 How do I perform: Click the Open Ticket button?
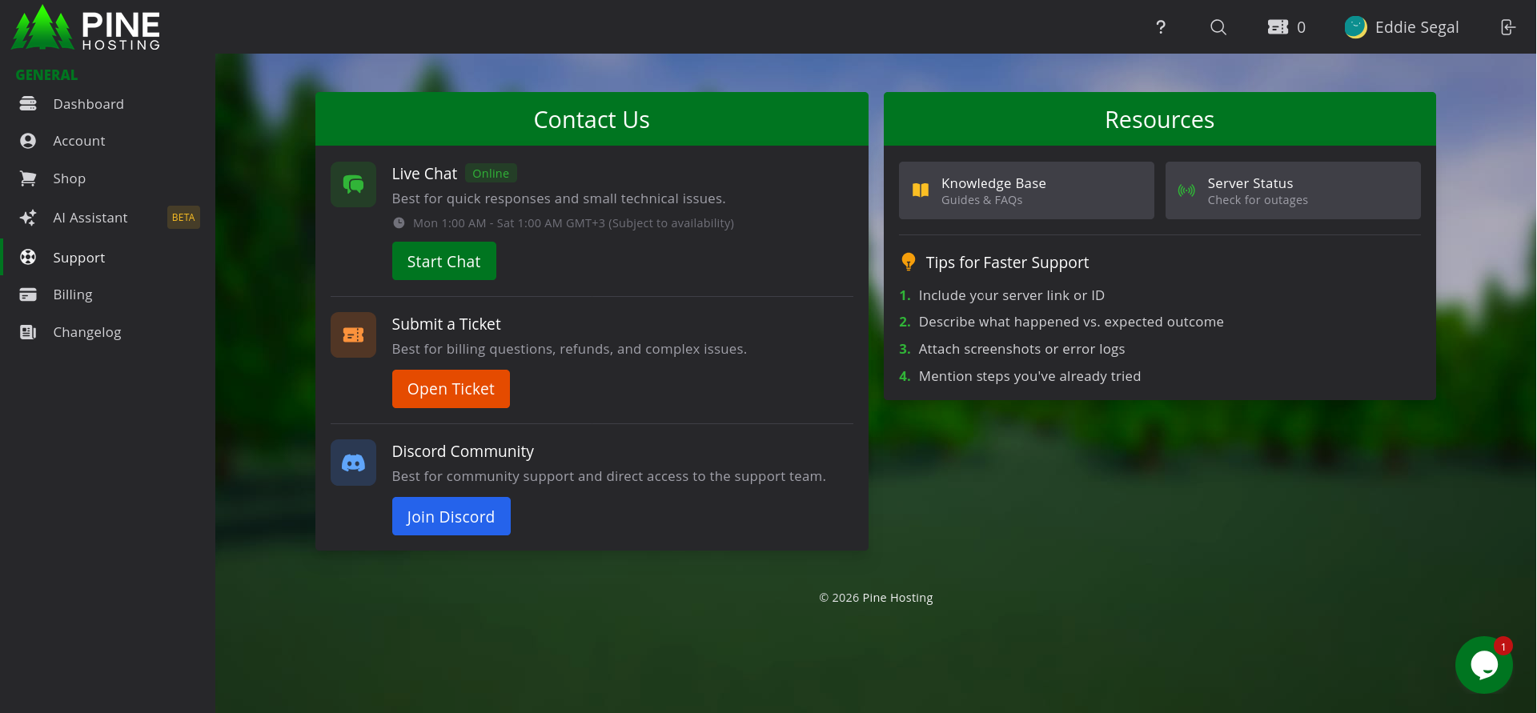point(451,389)
